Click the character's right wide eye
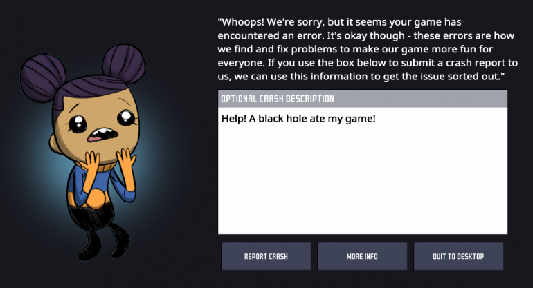Viewport: 533px width, 288px height. [126, 117]
